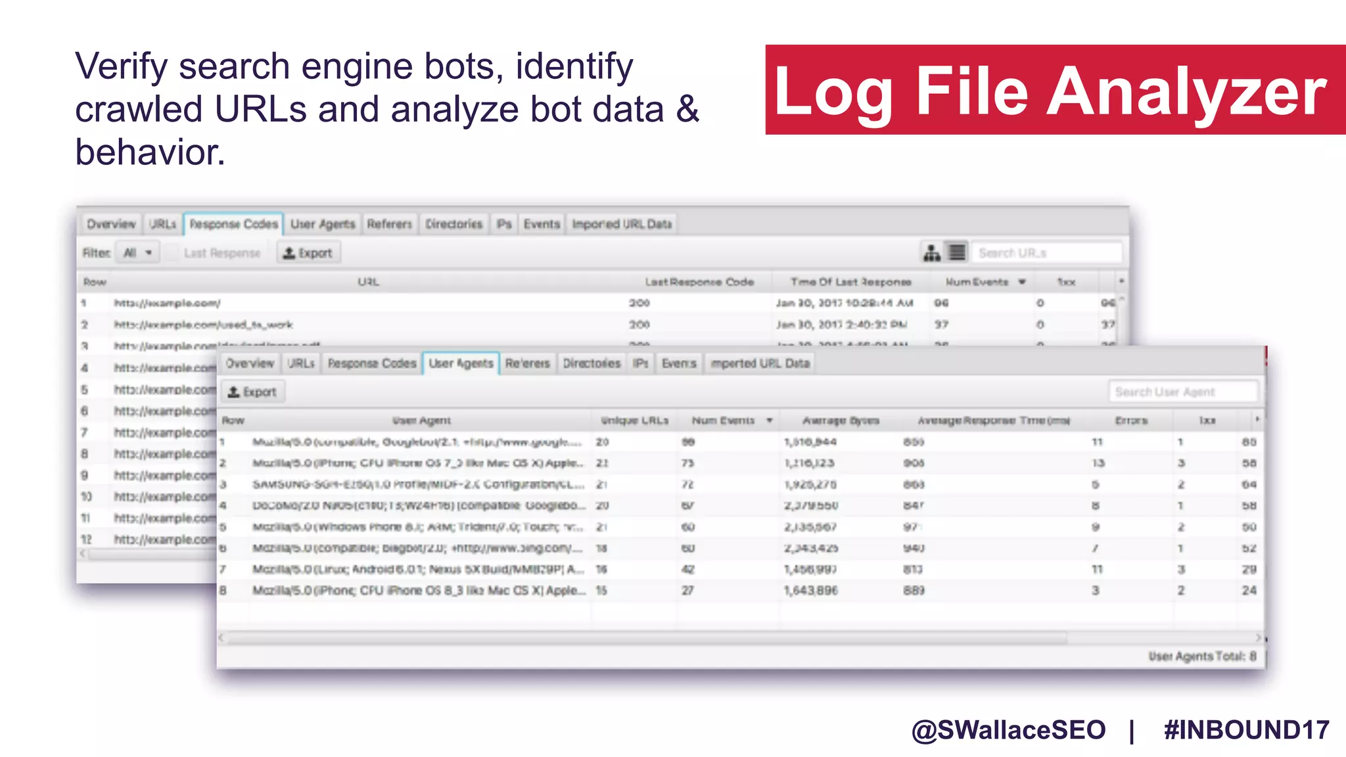Open URLs tab in front window
This screenshot has width=1346, height=757.
point(301,363)
